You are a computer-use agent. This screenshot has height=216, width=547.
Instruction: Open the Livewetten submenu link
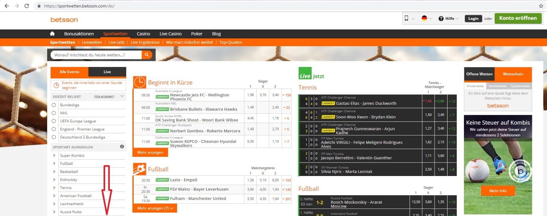pos(92,42)
